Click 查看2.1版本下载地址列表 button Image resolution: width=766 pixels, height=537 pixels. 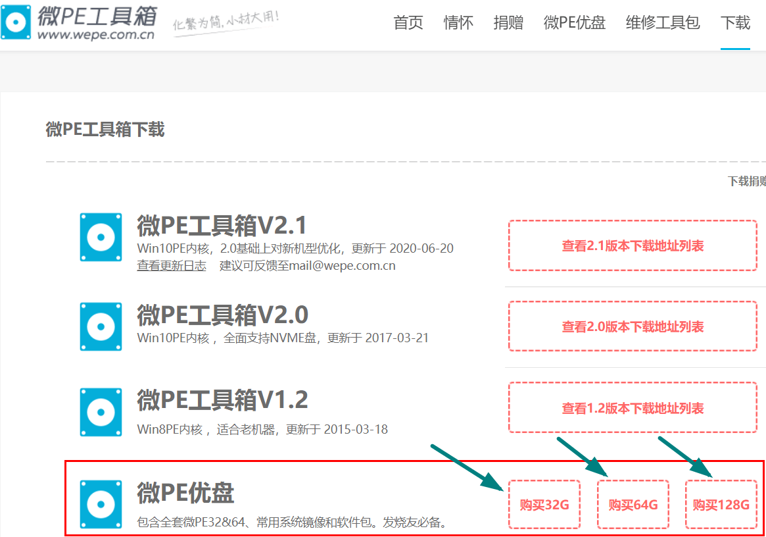pos(633,245)
